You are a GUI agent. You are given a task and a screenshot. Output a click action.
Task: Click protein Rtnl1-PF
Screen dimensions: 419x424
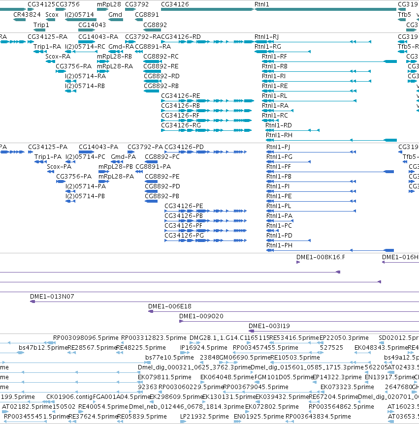278,167
